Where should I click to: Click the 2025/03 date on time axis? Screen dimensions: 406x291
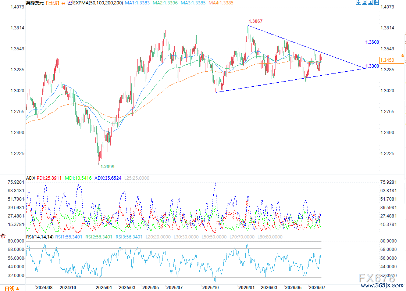127,287
